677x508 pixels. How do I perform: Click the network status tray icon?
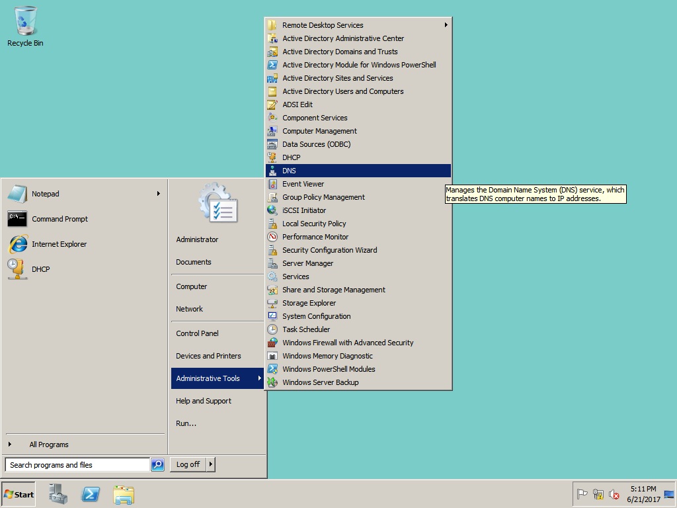tap(598, 493)
